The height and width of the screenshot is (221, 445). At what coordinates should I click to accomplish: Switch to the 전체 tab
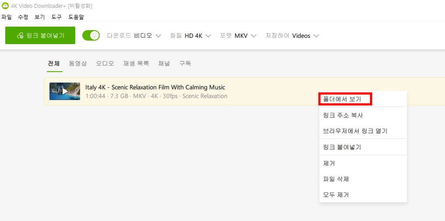(54, 63)
